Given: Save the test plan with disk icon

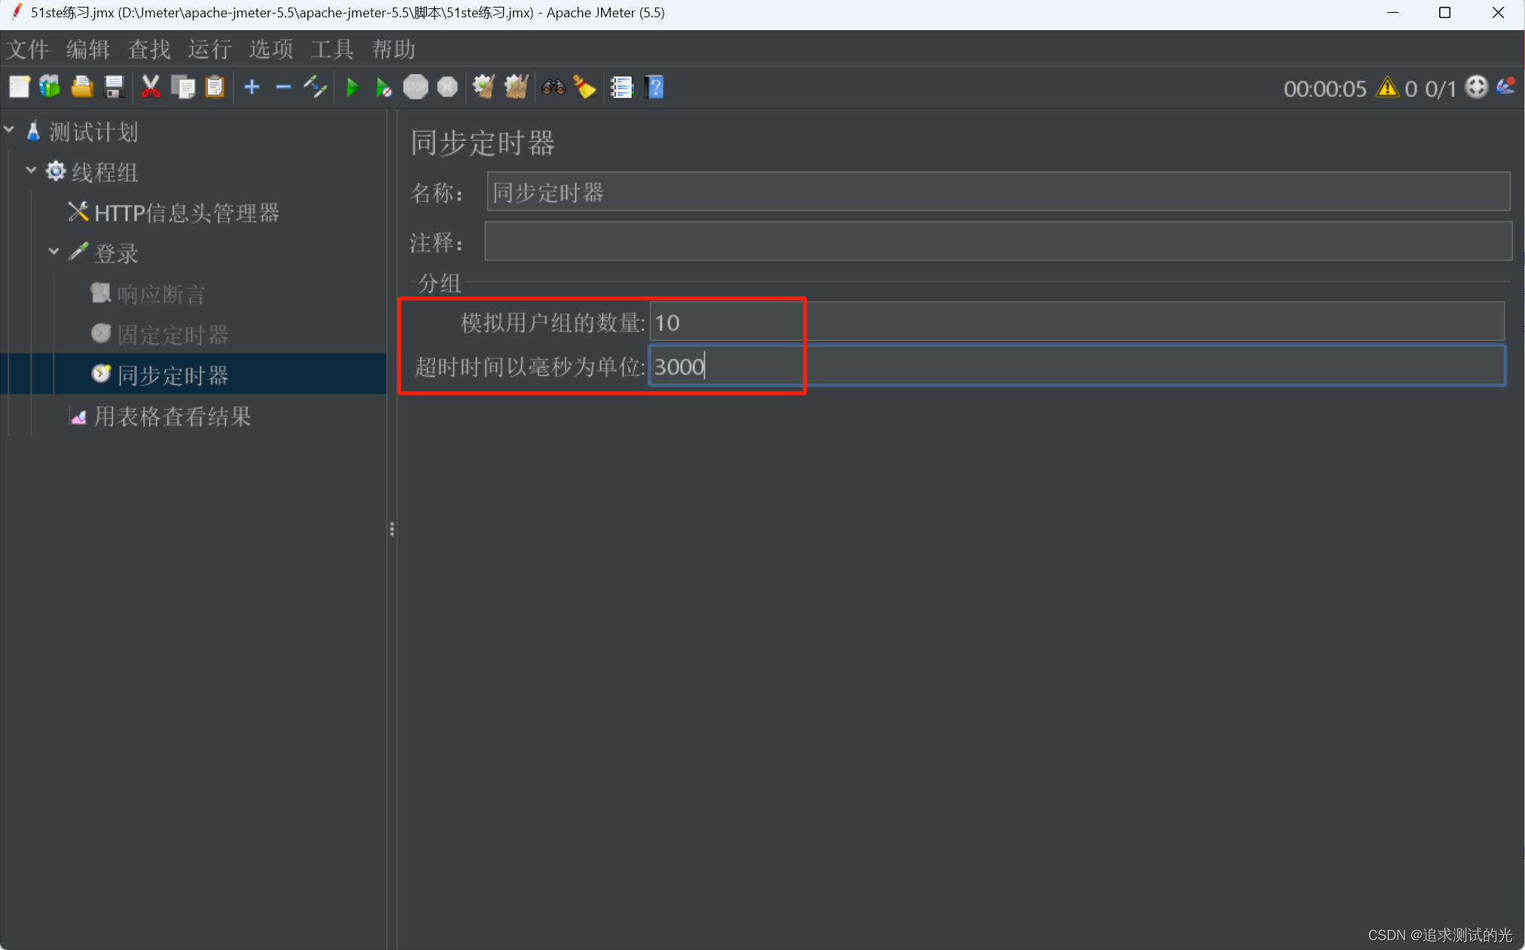Looking at the screenshot, I should pyautogui.click(x=114, y=87).
